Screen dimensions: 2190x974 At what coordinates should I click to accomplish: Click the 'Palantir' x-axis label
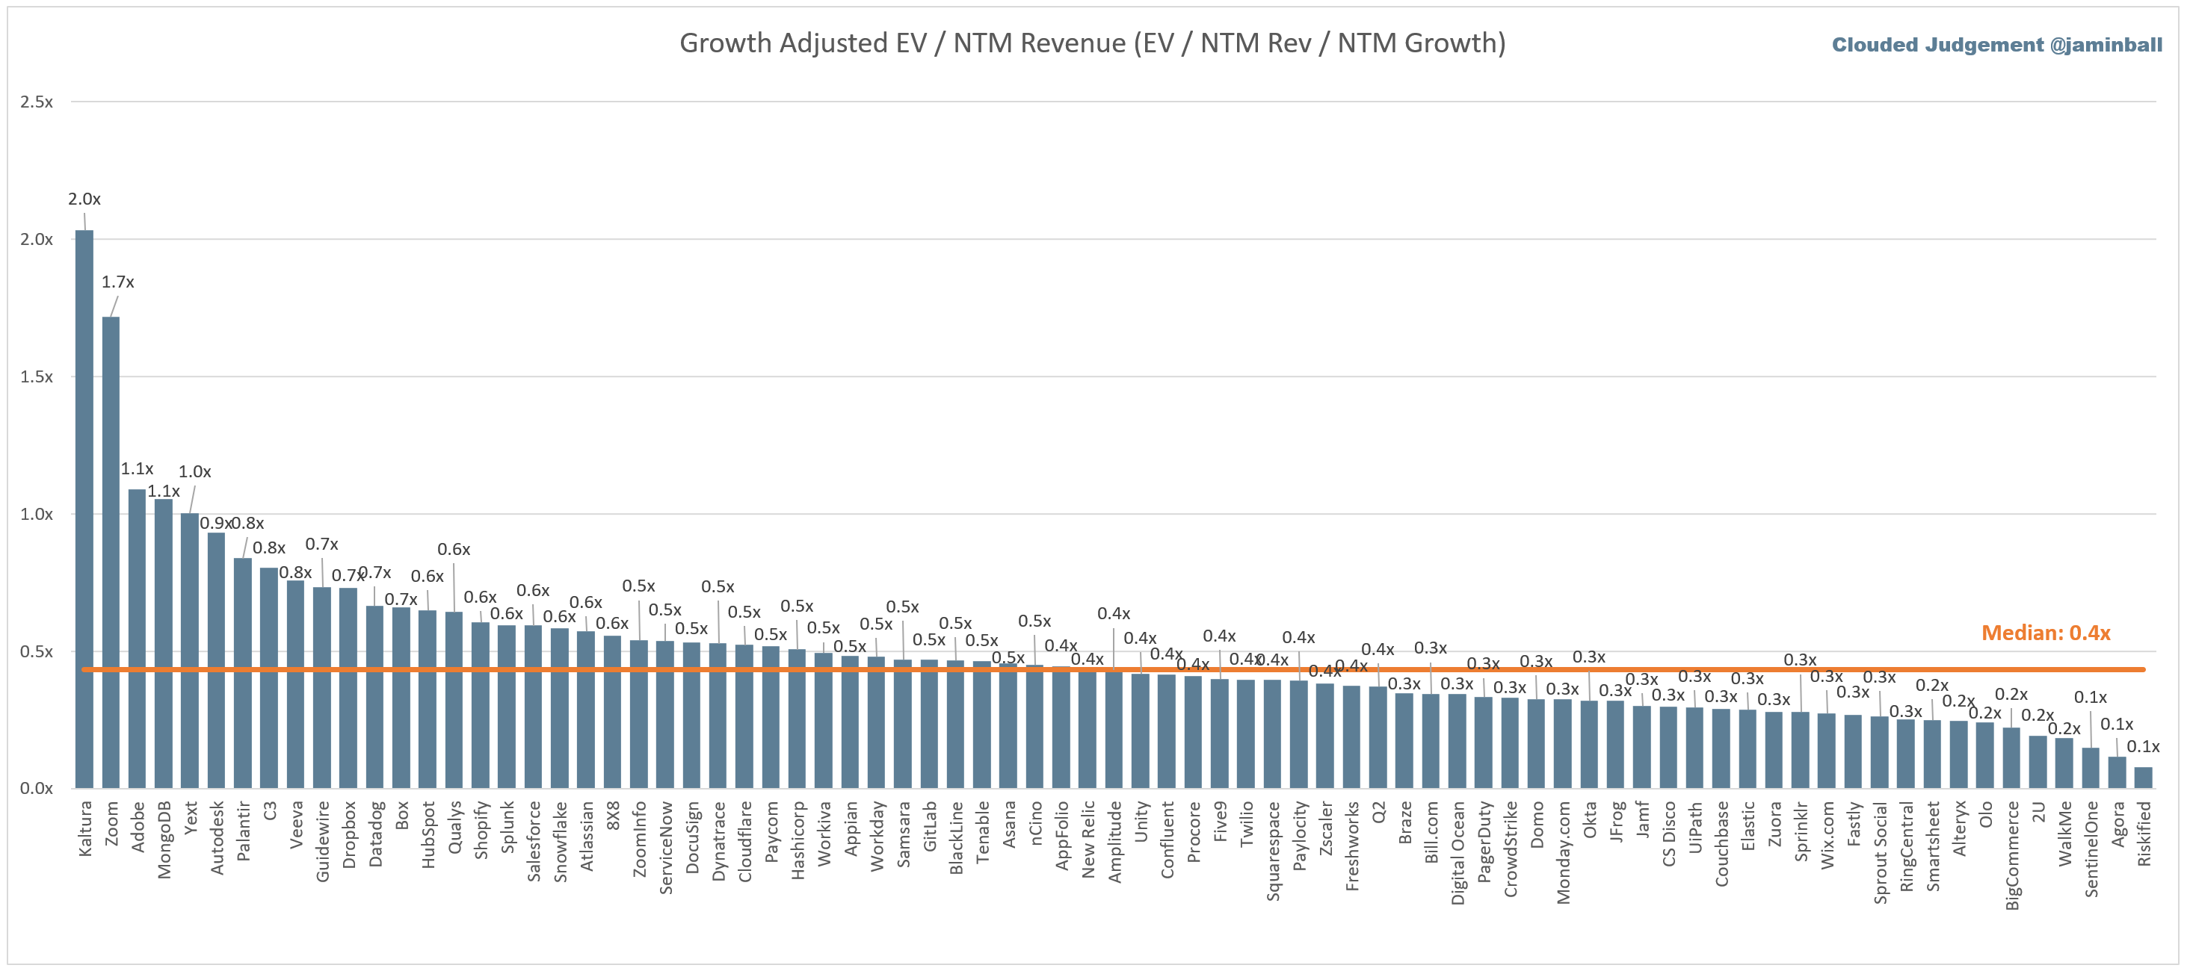pyautogui.click(x=242, y=831)
